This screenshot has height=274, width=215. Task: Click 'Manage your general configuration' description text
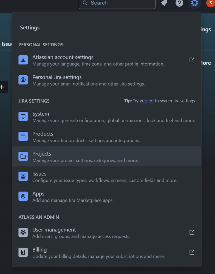pos(114,121)
